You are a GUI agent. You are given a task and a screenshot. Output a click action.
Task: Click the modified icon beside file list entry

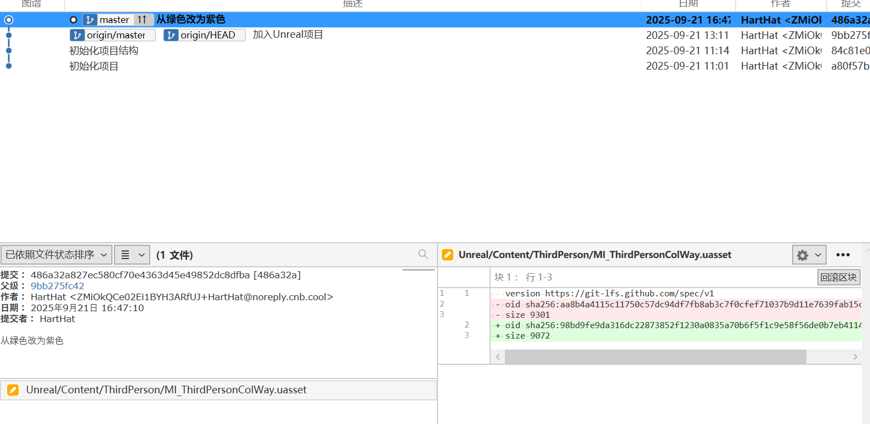point(13,390)
